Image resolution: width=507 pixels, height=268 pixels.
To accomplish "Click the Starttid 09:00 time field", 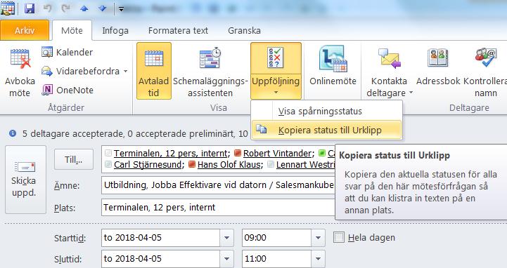I will coord(277,238).
